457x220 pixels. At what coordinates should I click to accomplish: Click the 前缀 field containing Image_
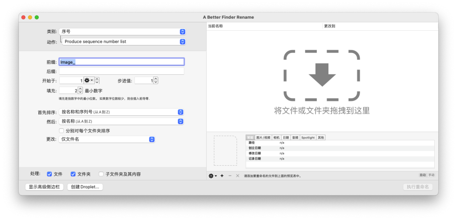coord(121,62)
